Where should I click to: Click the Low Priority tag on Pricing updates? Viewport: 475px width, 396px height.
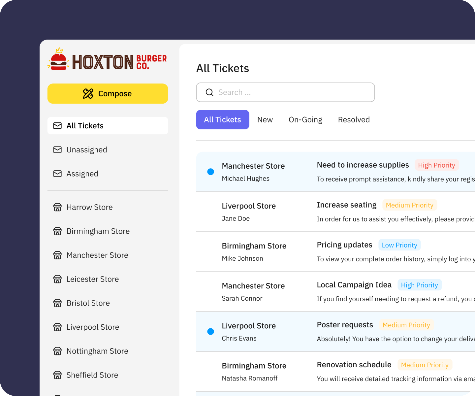399,245
